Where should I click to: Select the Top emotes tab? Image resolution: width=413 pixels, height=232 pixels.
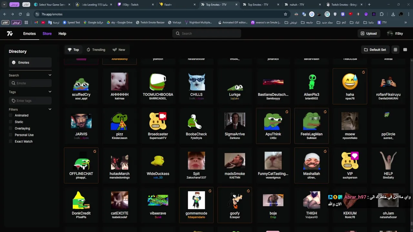pos(73,50)
